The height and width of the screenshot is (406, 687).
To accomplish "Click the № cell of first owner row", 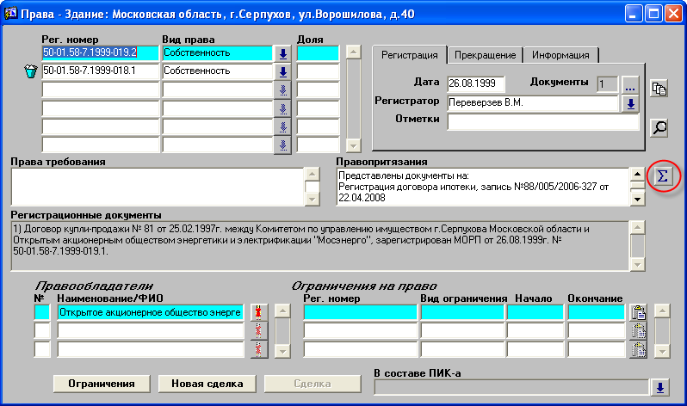I will point(42,312).
